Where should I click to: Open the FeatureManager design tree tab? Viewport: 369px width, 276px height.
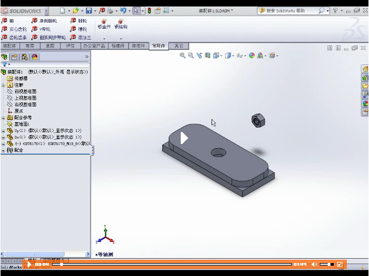[4, 57]
